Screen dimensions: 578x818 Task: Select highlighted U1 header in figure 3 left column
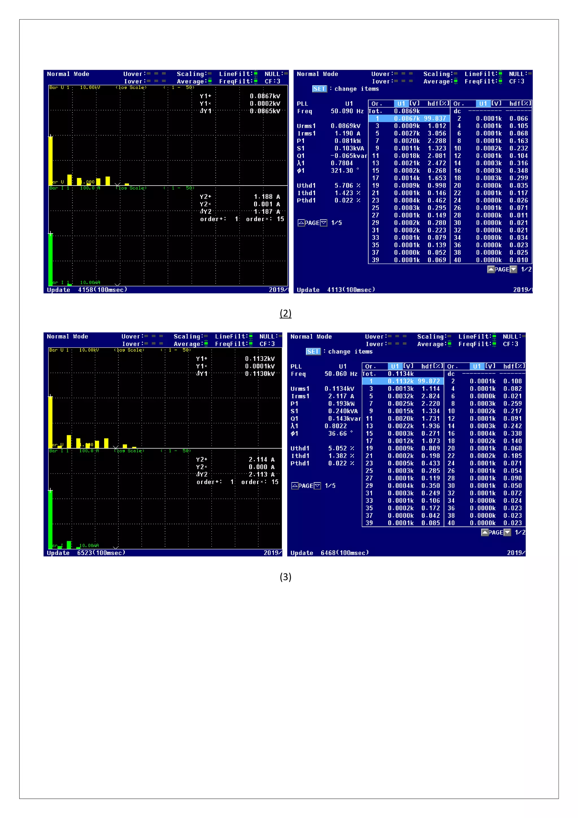pos(395,366)
